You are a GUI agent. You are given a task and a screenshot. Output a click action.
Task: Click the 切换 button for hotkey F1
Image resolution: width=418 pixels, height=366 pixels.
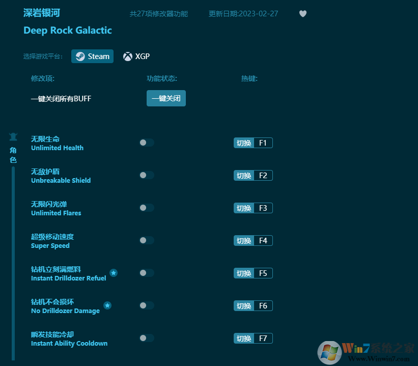244,143
